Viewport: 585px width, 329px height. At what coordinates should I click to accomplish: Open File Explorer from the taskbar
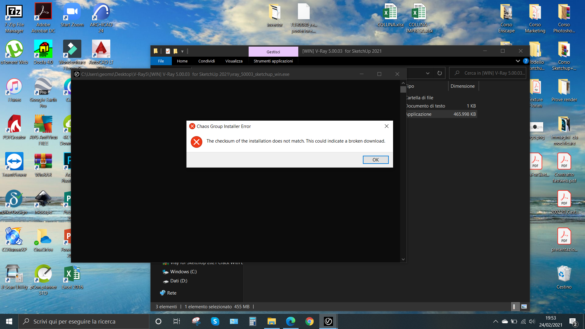(x=271, y=321)
